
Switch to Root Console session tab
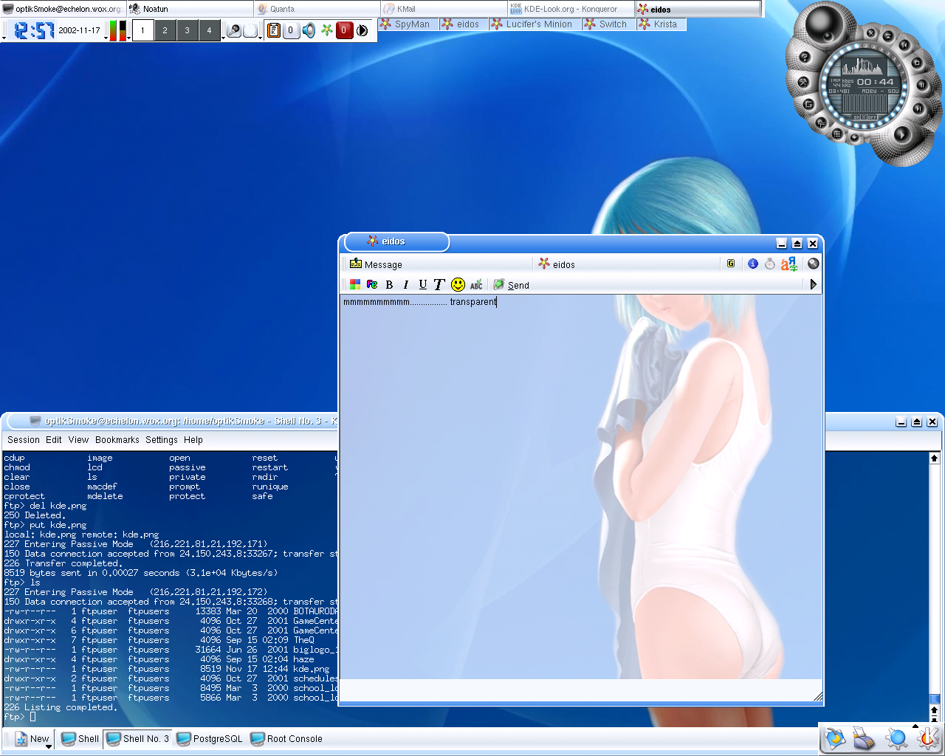286,738
